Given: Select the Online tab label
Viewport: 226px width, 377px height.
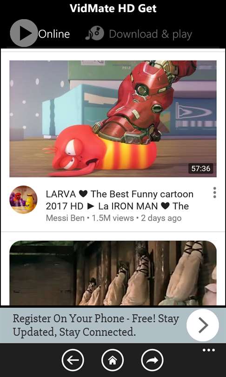Looking at the screenshot, I should coord(54,34).
